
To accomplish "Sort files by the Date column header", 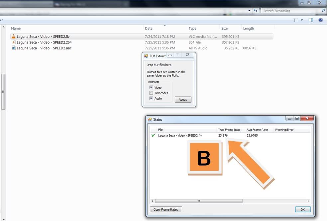I will pyautogui.click(x=149, y=29).
